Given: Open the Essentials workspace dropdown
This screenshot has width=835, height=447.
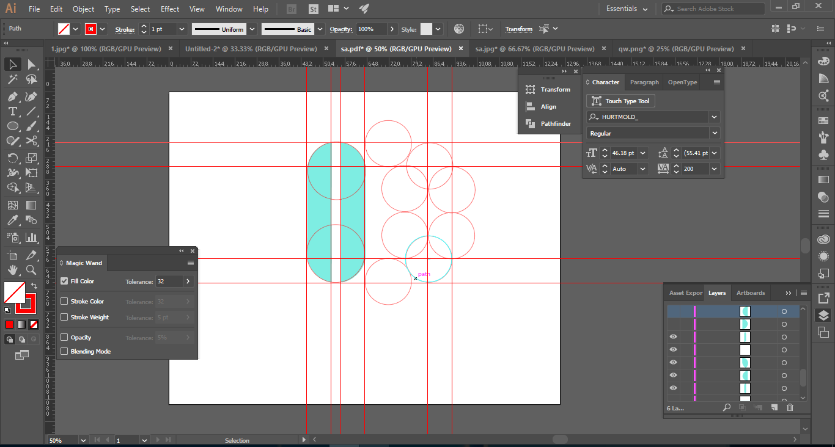Looking at the screenshot, I should tap(627, 9).
